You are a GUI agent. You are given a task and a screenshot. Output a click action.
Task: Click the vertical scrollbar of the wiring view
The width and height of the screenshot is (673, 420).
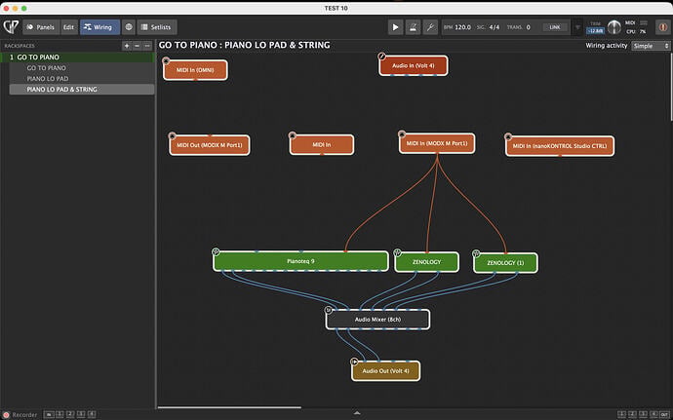(x=671, y=87)
